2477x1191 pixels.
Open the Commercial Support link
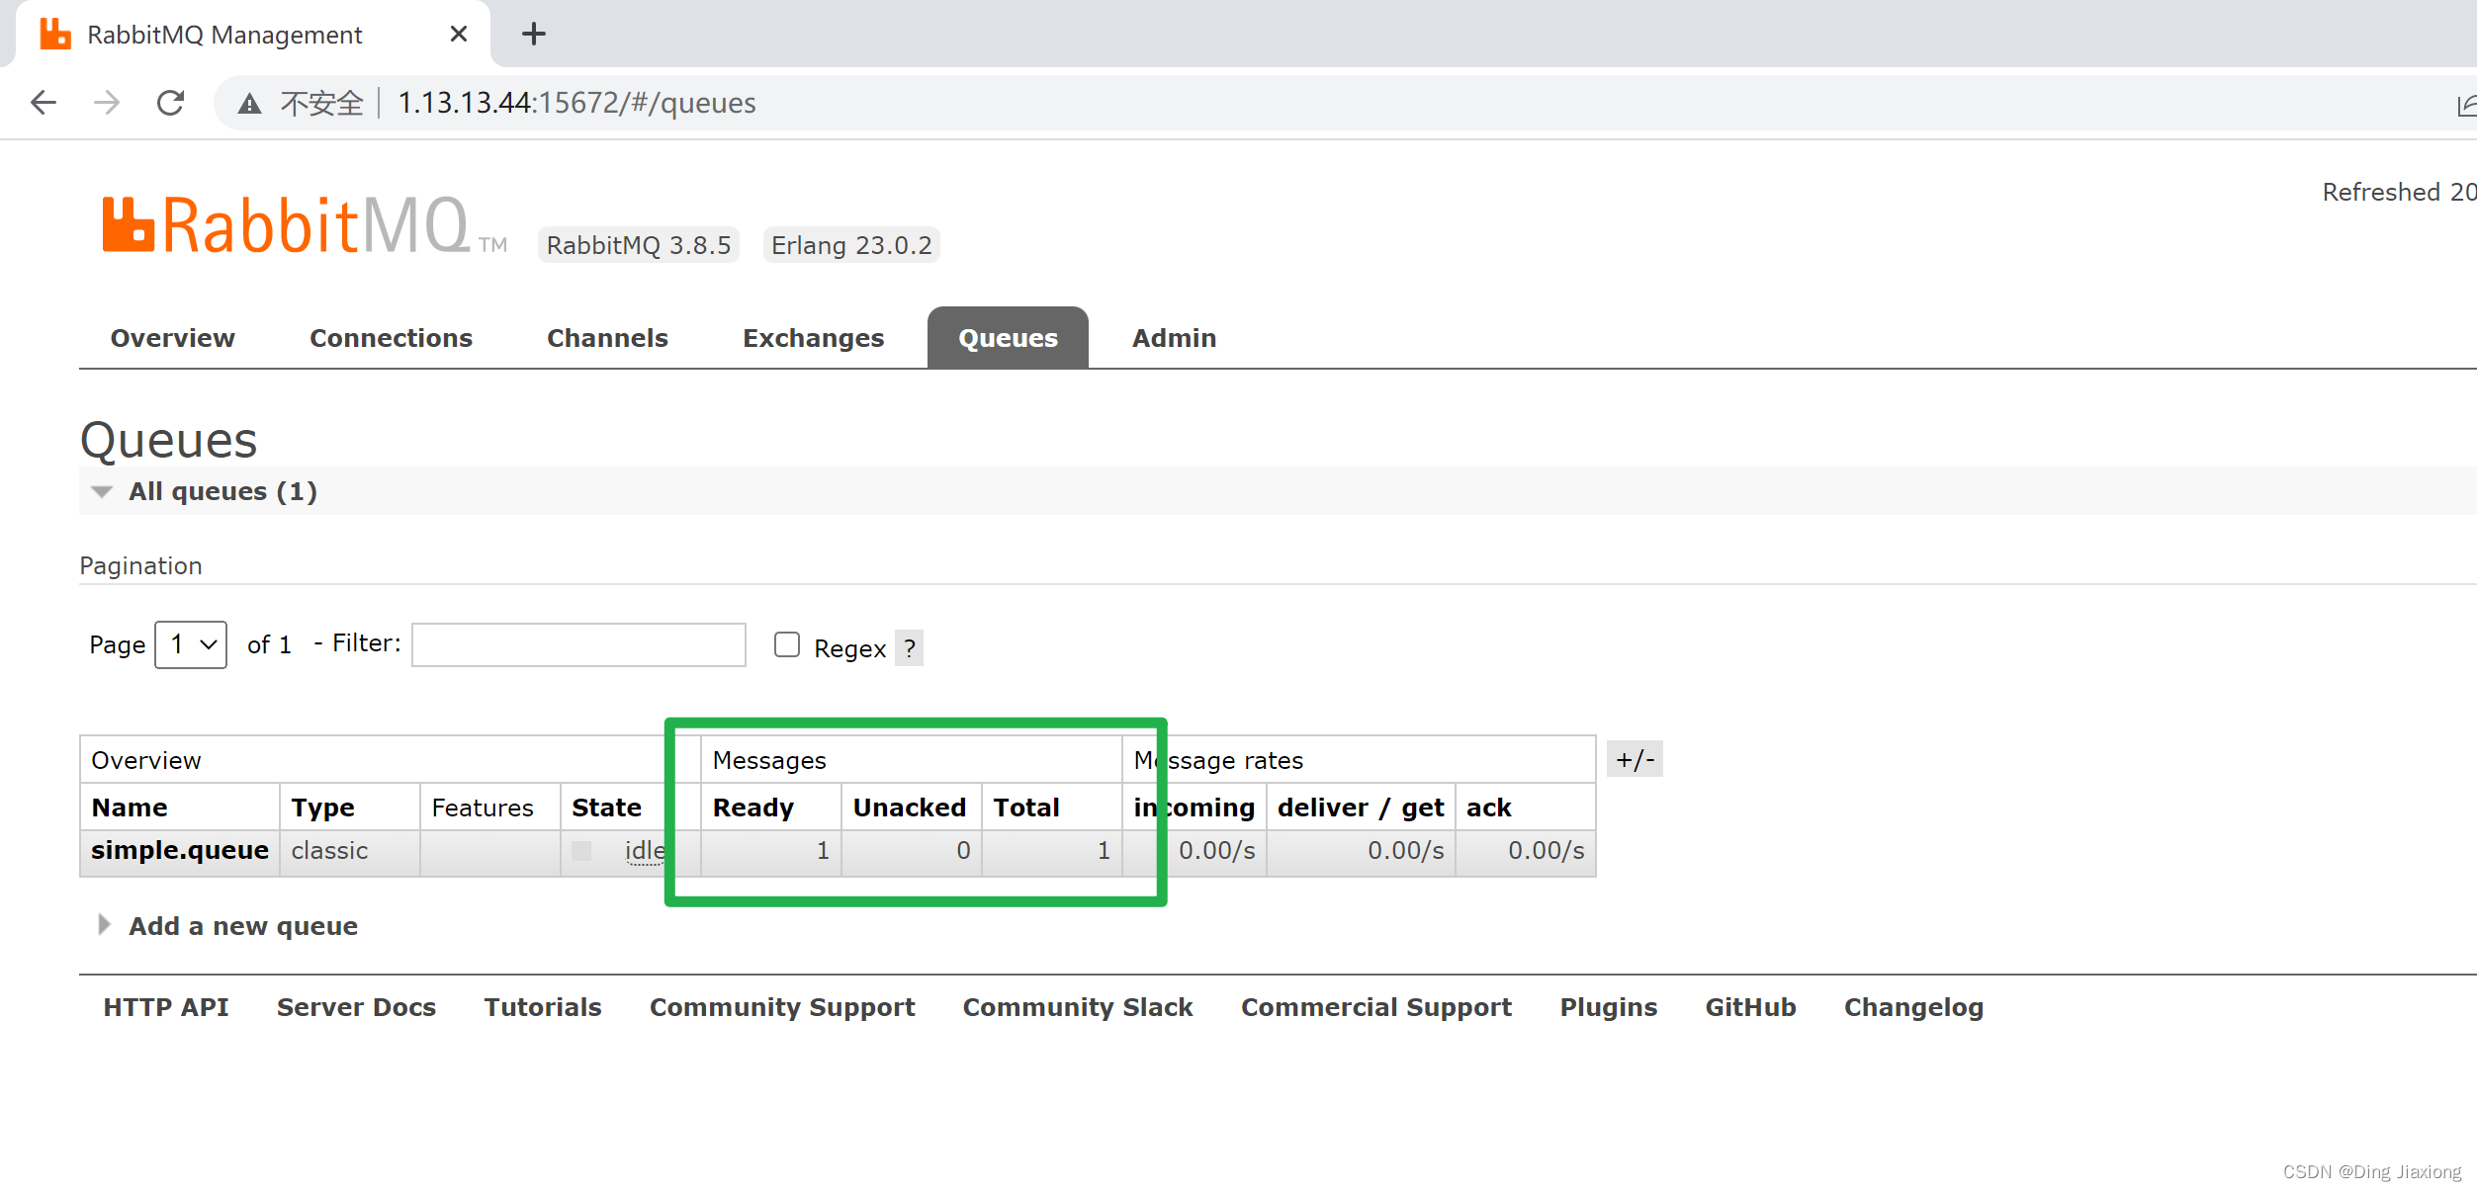[x=1376, y=1007]
